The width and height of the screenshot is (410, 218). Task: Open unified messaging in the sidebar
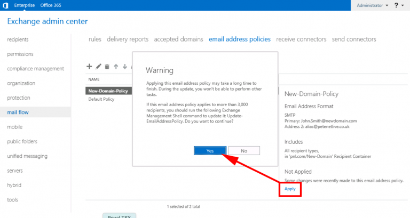(27, 156)
